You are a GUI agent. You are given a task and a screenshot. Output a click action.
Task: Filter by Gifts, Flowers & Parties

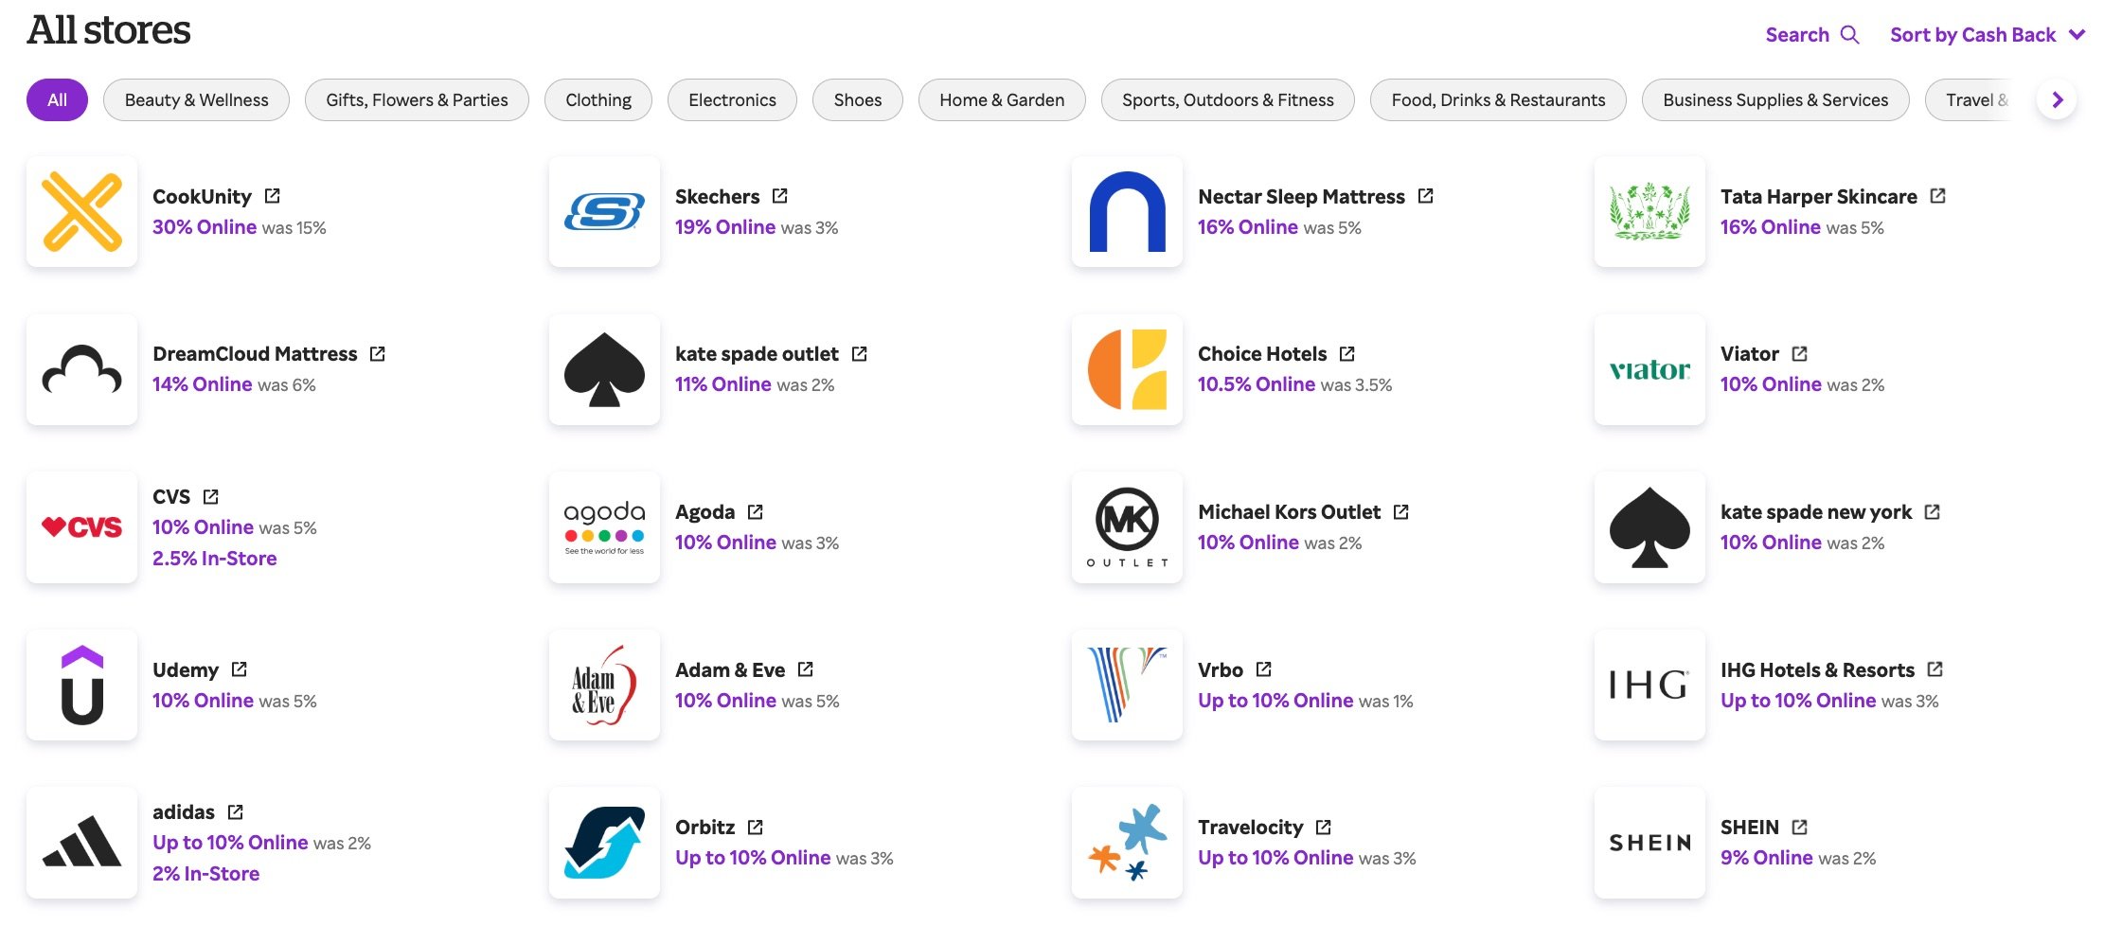coord(417,99)
